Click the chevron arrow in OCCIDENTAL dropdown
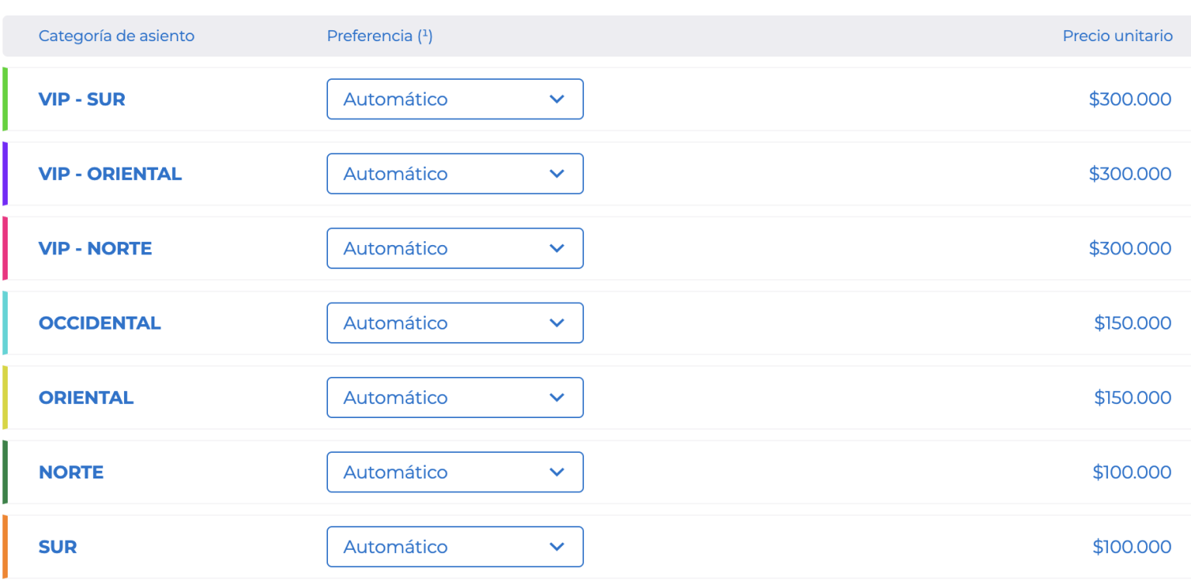This screenshot has width=1191, height=584. click(x=556, y=323)
